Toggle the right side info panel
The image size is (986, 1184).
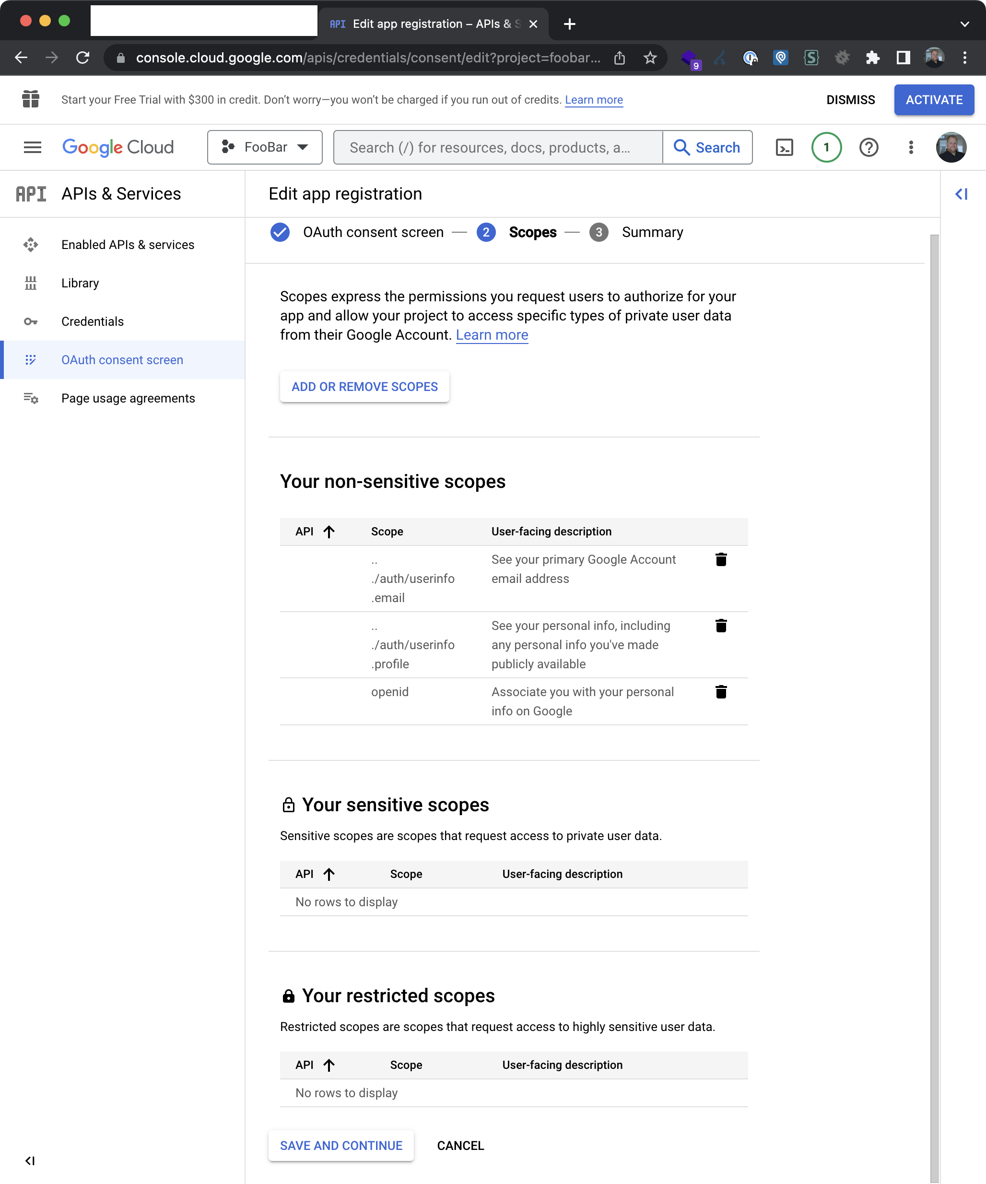point(961,194)
